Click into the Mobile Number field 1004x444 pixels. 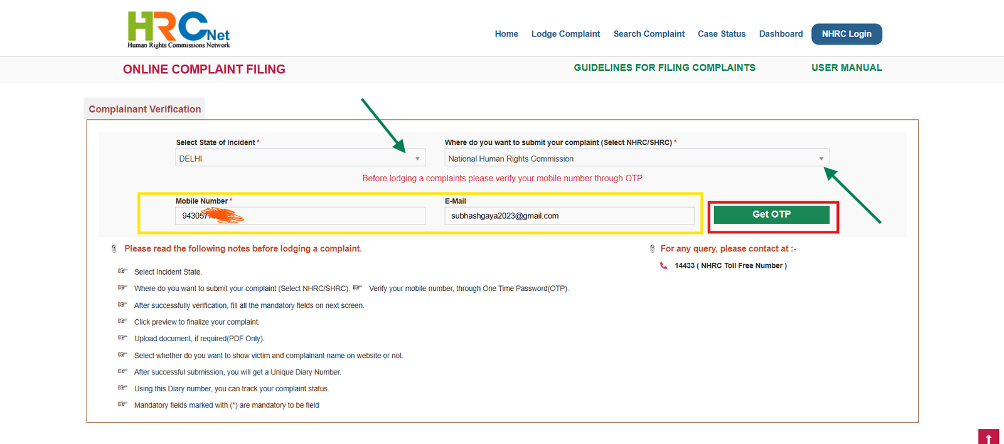click(x=300, y=216)
